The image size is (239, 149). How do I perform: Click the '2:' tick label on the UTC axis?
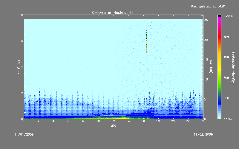click(39, 121)
